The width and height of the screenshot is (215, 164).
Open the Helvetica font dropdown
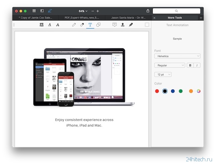[177, 56]
